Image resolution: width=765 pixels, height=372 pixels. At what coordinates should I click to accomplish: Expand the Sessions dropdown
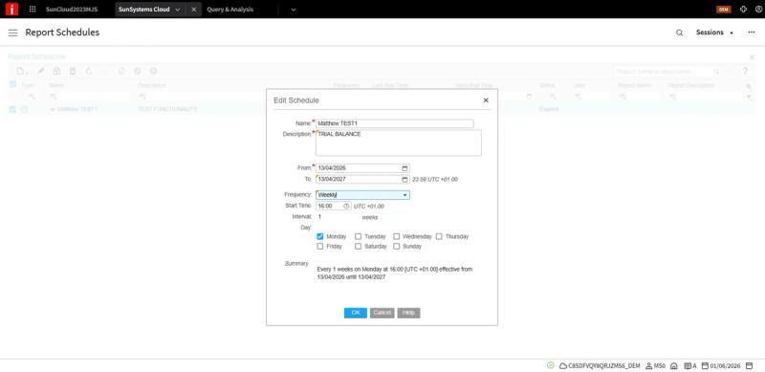714,33
